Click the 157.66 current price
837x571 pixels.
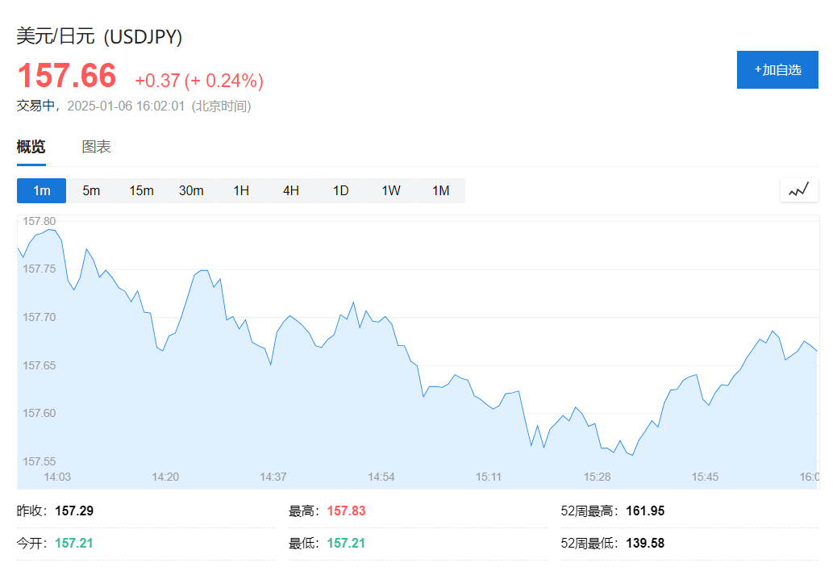tap(67, 76)
